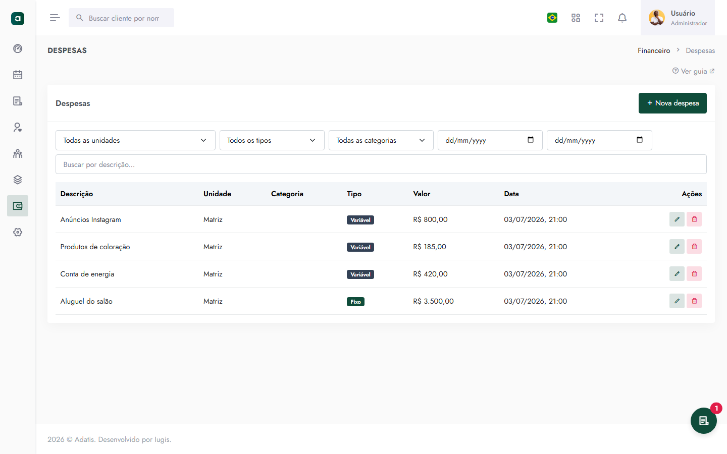The height and width of the screenshot is (454, 727).
Task: Expand the Todas as categorias dropdown
Action: pos(381,140)
